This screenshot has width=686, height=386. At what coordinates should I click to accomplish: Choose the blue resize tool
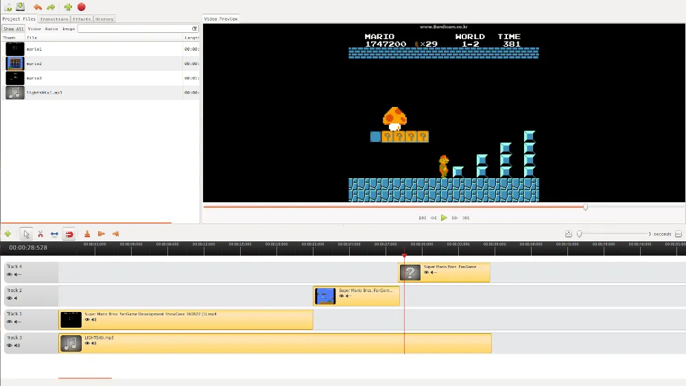click(x=54, y=234)
